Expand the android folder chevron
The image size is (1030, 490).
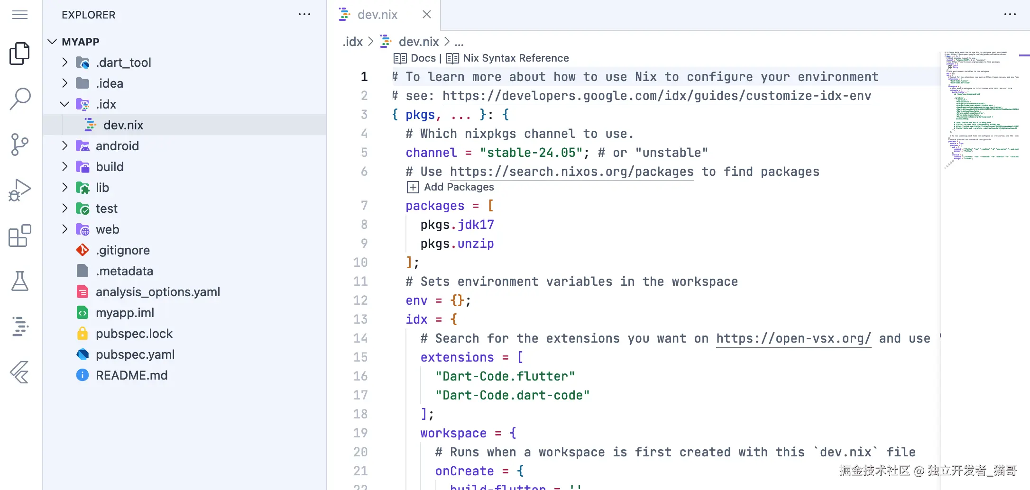click(x=65, y=146)
